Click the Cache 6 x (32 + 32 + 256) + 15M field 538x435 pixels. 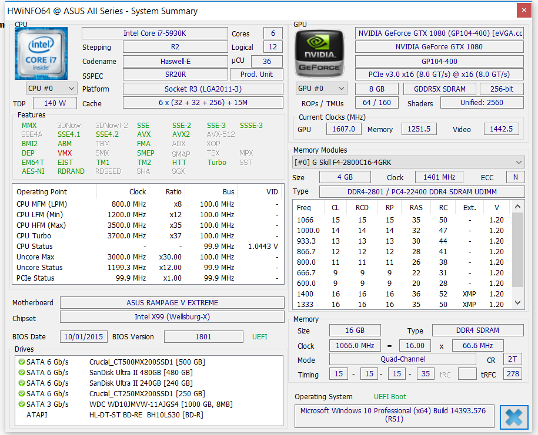coord(203,103)
